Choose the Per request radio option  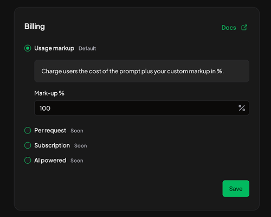click(28, 130)
